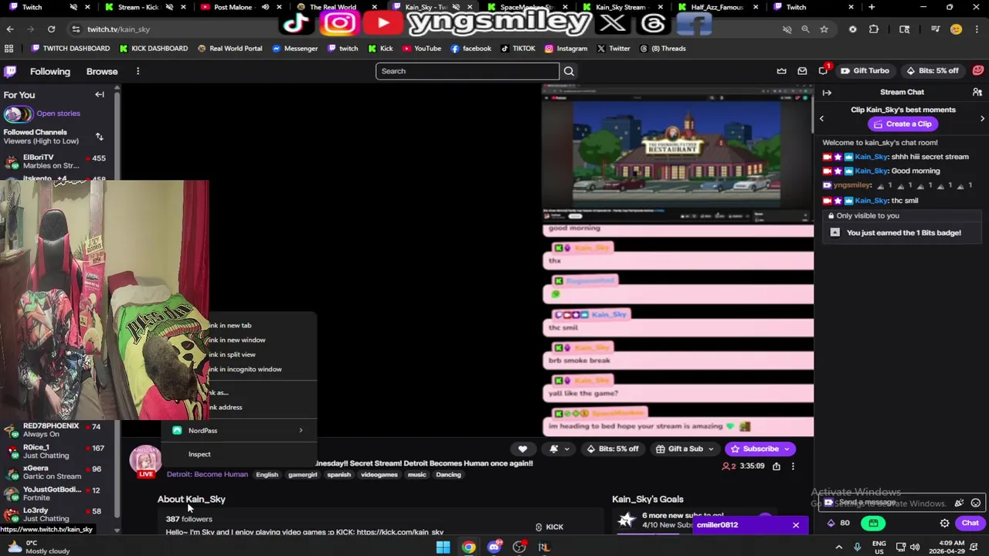Go to the previous chat highlight arrow
This screenshot has height=556, width=989.
pyautogui.click(x=821, y=118)
